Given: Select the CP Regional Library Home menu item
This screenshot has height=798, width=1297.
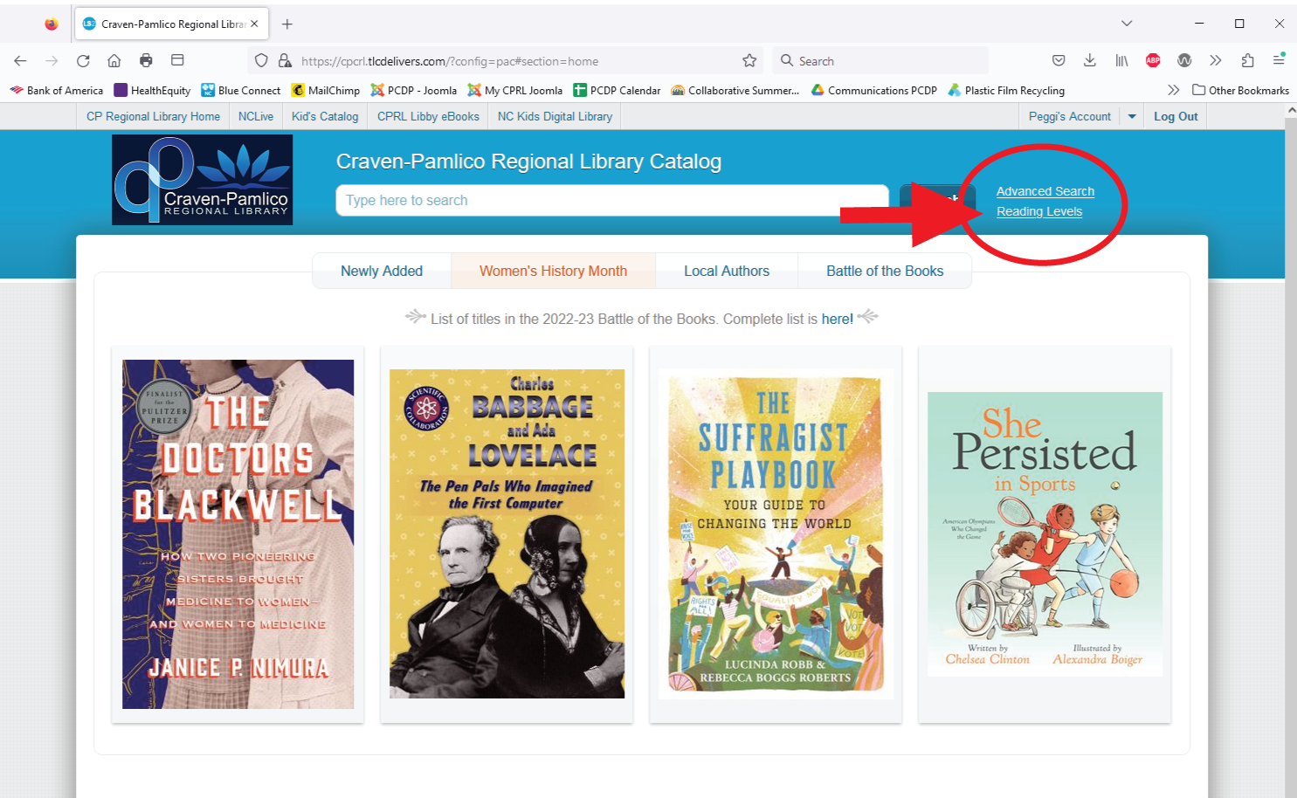Looking at the screenshot, I should [153, 116].
